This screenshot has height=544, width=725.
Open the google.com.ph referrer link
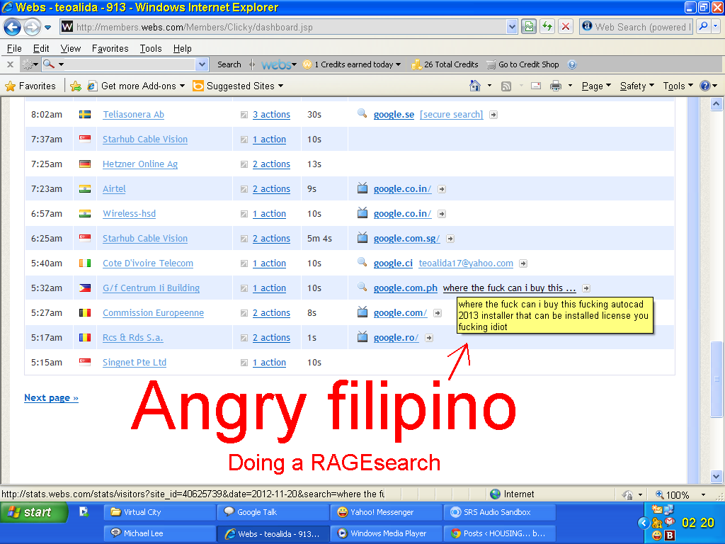(405, 288)
